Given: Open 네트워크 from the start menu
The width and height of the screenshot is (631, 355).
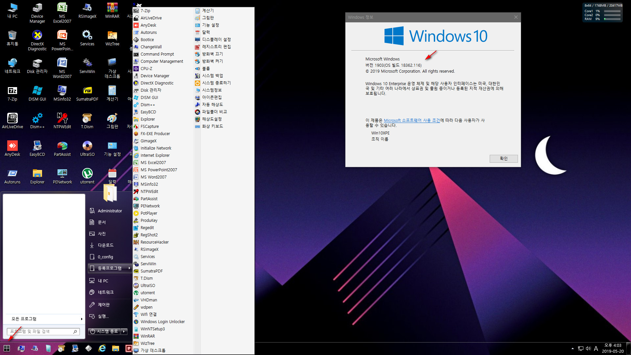Looking at the screenshot, I should click(x=110, y=292).
